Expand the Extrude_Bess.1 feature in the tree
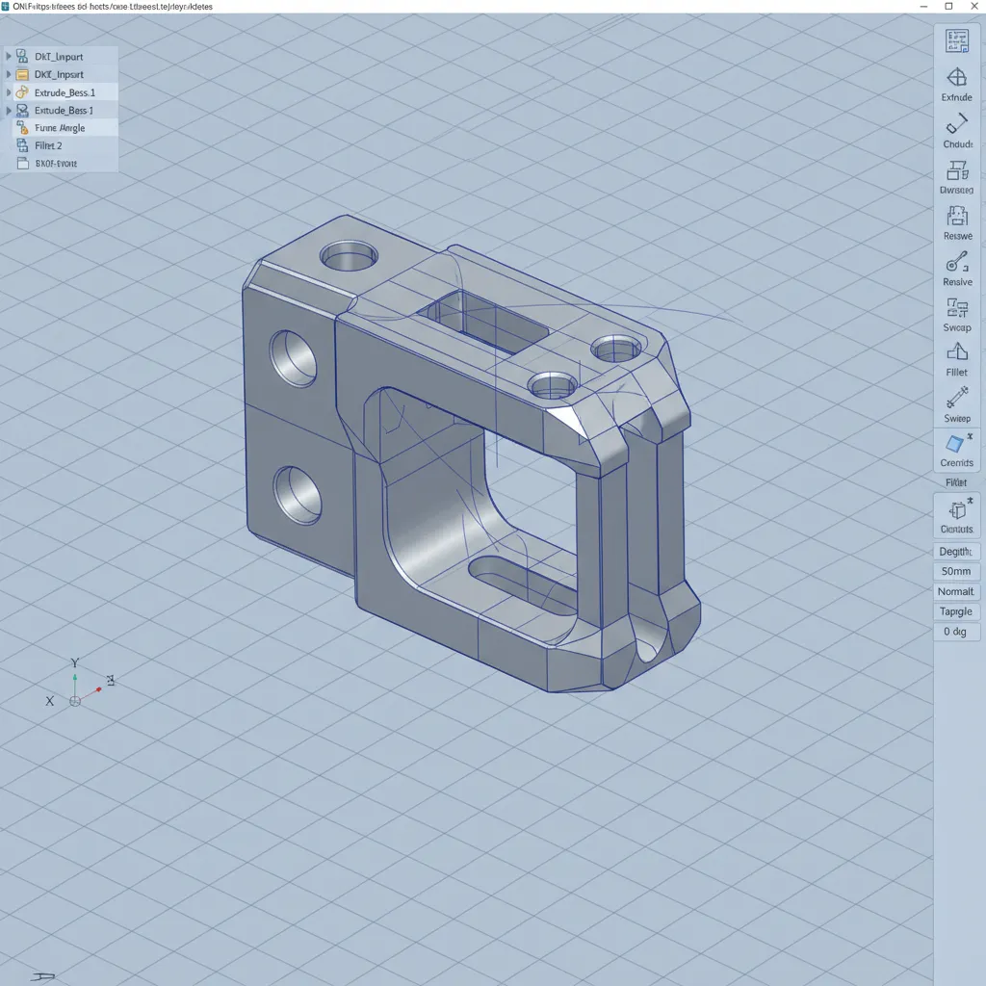This screenshot has width=986, height=986. pyautogui.click(x=10, y=92)
